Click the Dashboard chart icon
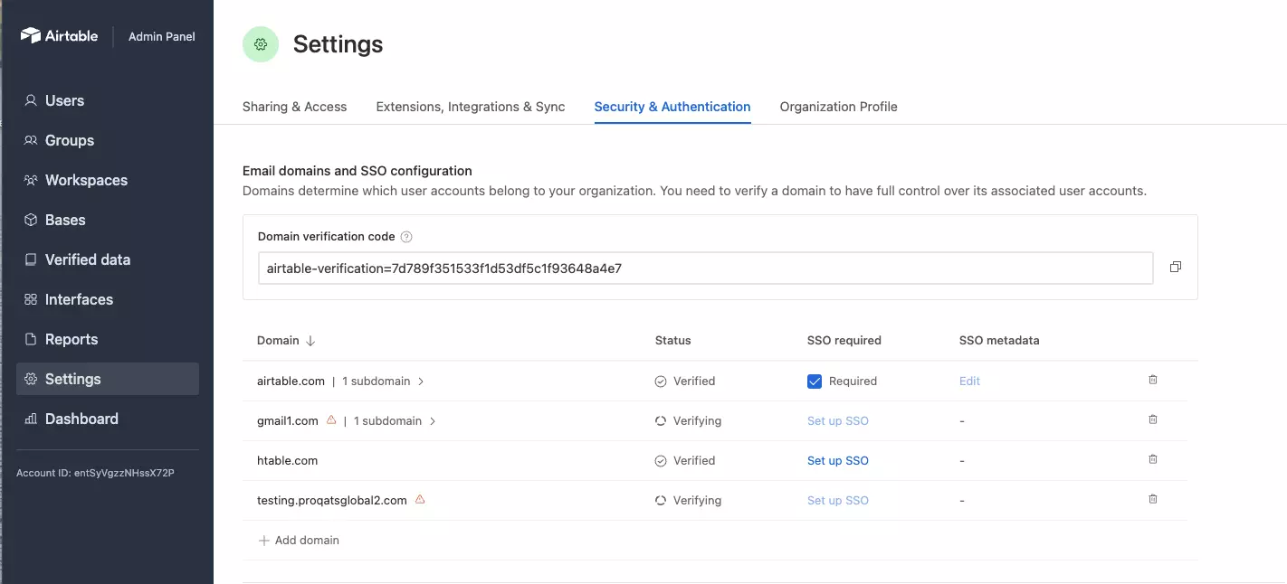Screen dimensions: 1287x584 point(31,419)
